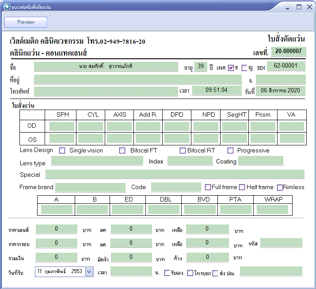Image resolution: width=316 pixels, height=289 pixels.
Task: Click the telephone (โทรศัพท์) field
Action: (x=106, y=91)
